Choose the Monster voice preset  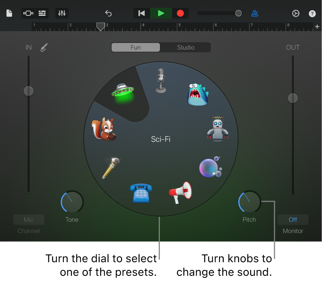(197, 95)
